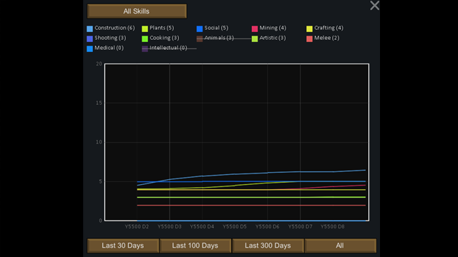
Task: Click the blue Social color swatch
Action: 200,29
